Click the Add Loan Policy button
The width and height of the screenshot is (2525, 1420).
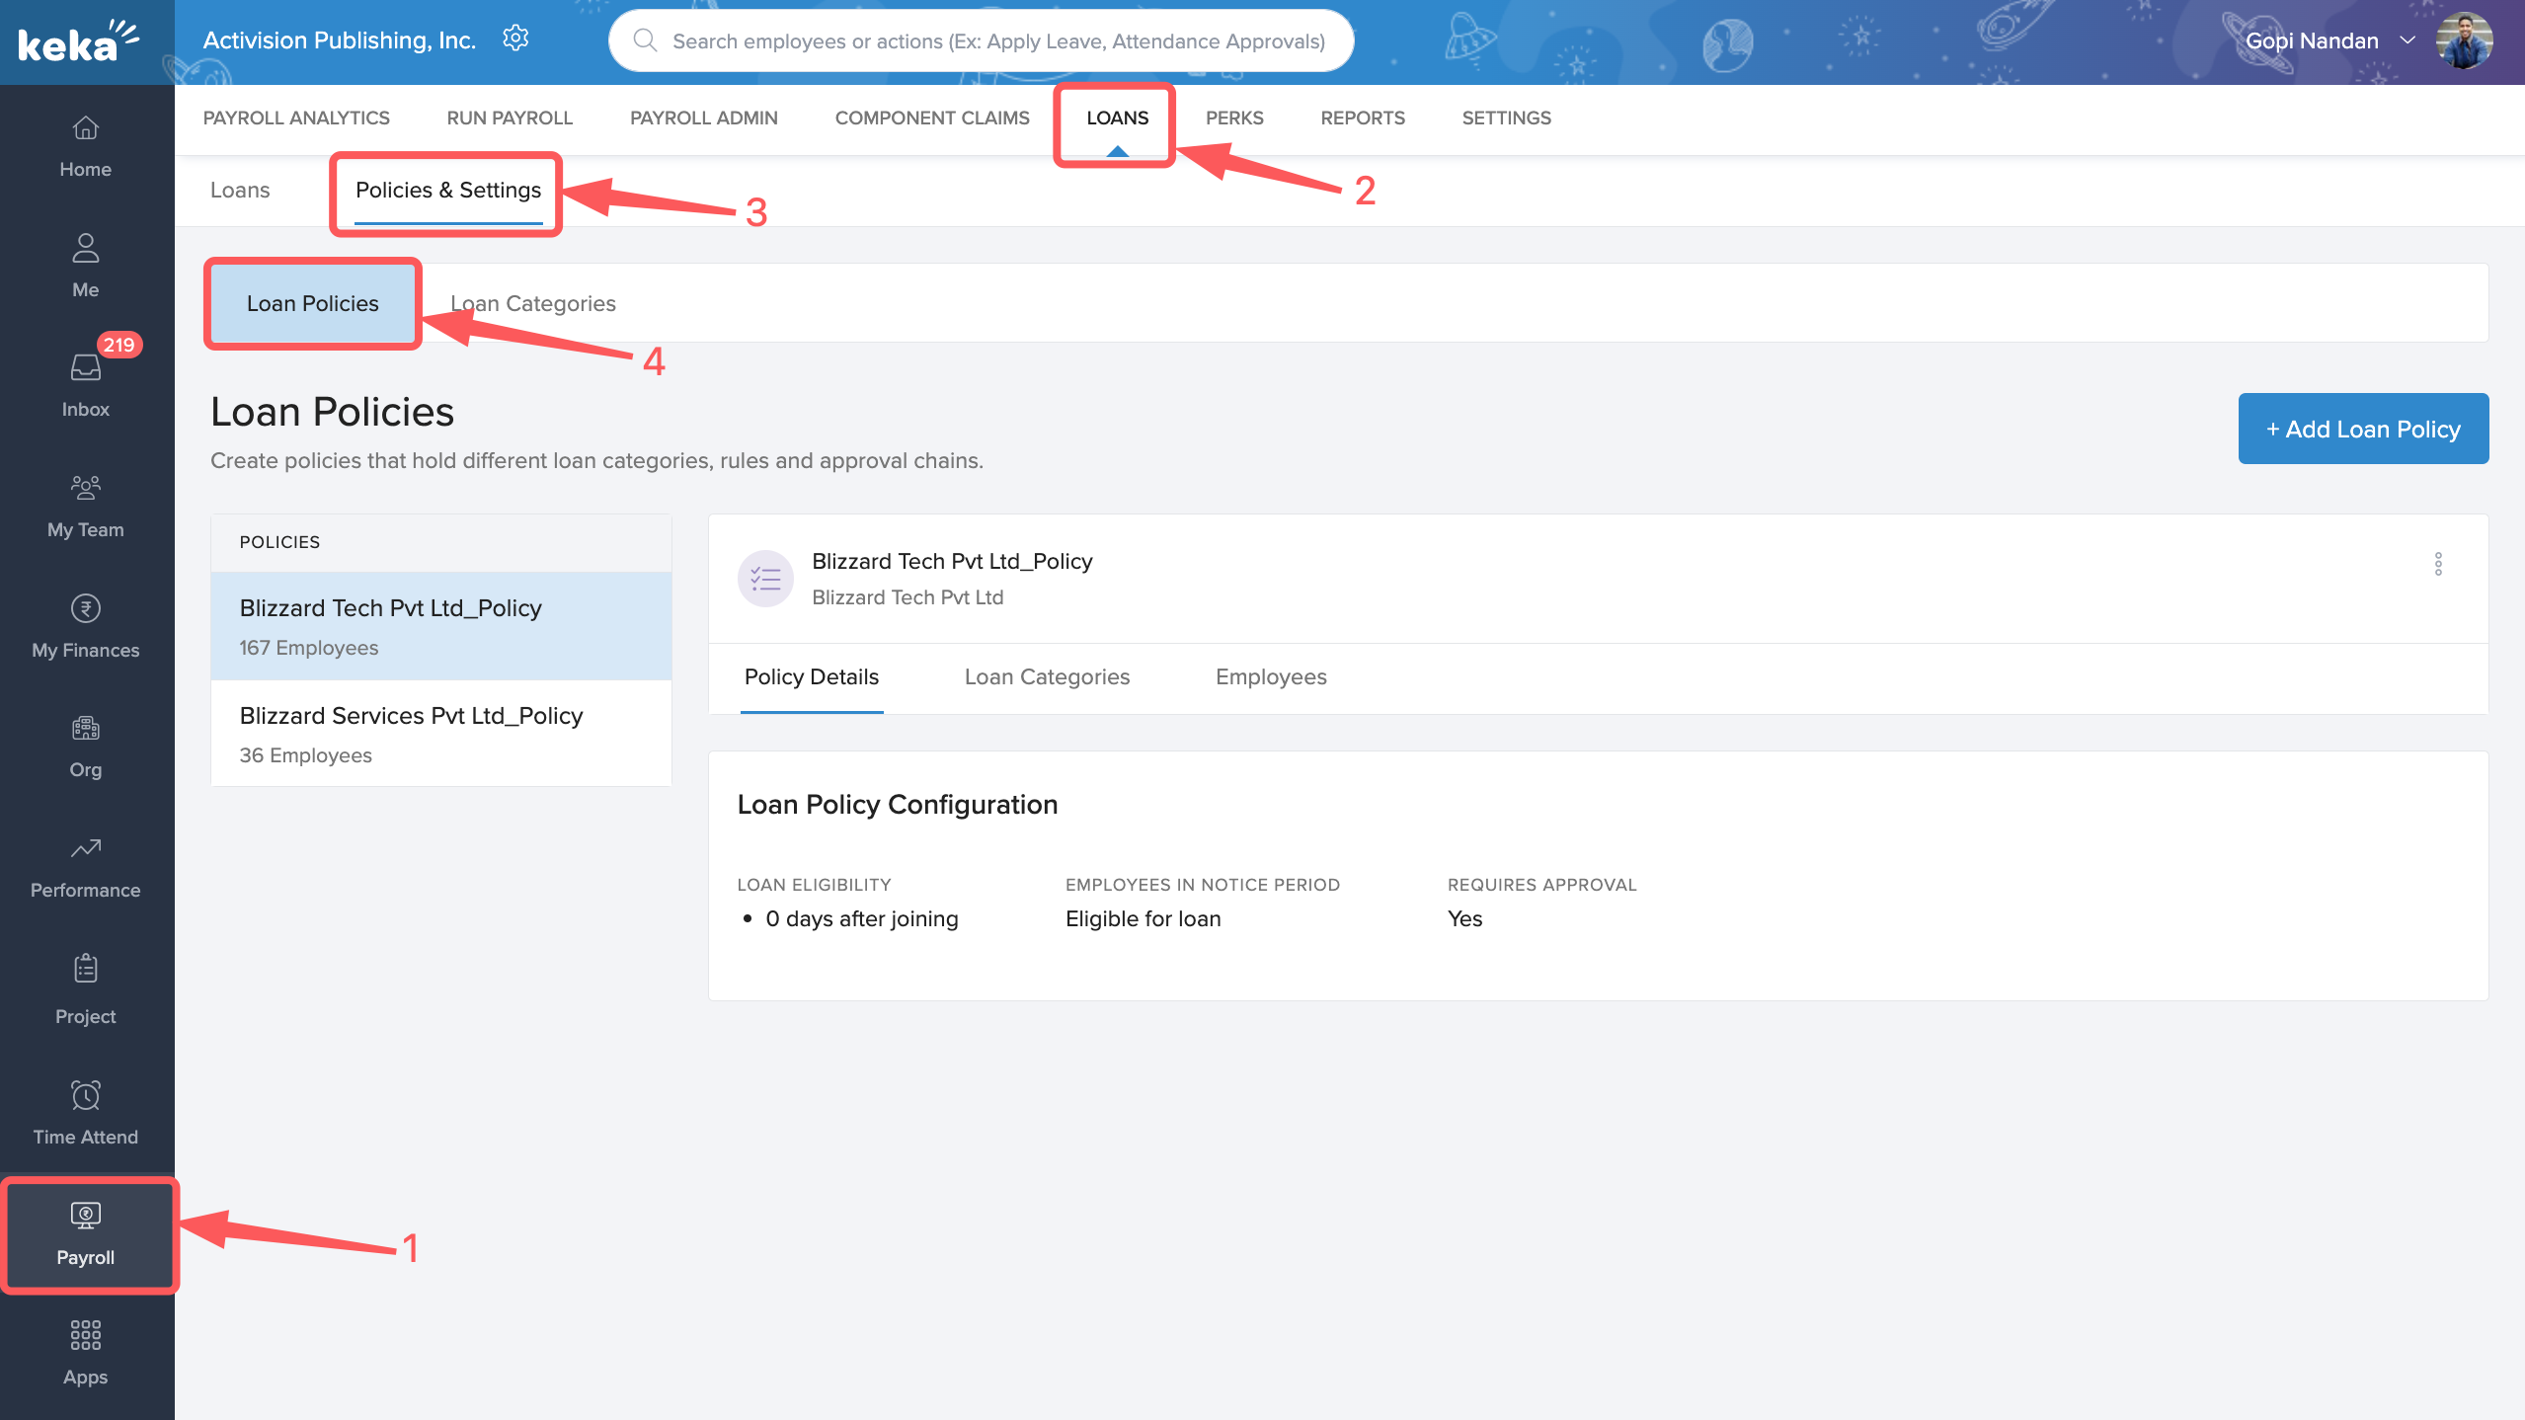[x=2363, y=429]
